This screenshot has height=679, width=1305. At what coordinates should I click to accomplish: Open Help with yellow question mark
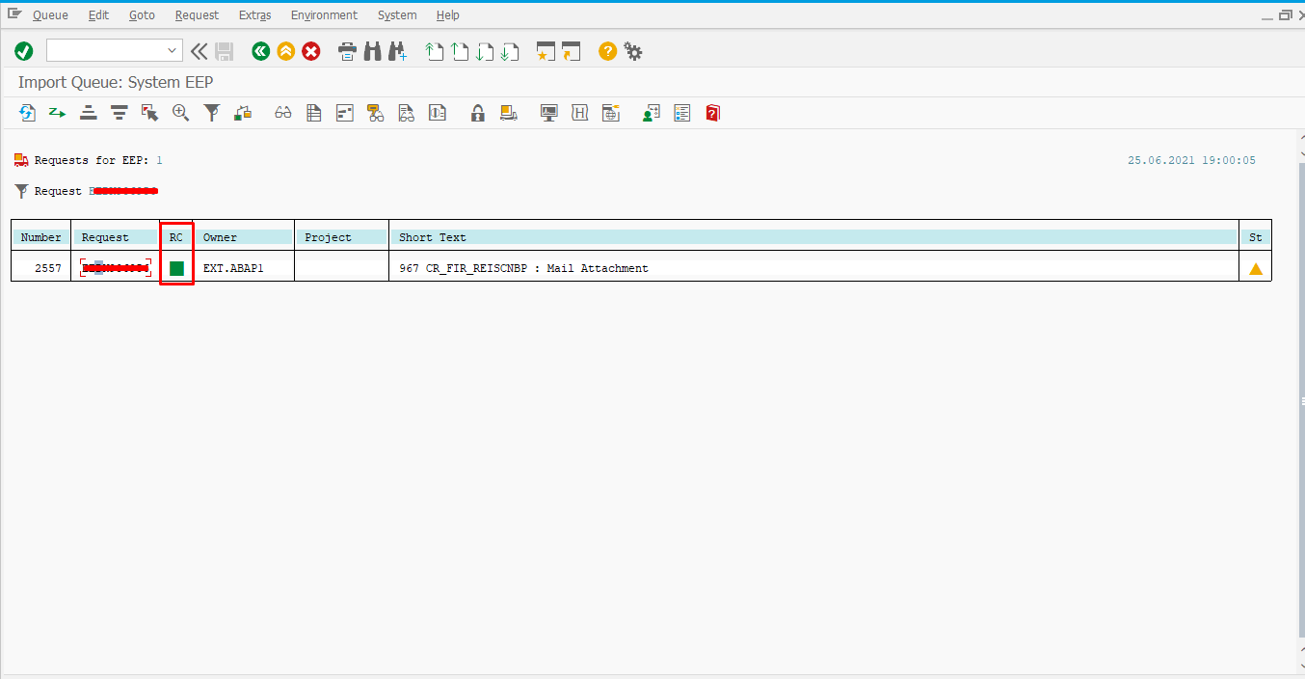[x=607, y=51]
